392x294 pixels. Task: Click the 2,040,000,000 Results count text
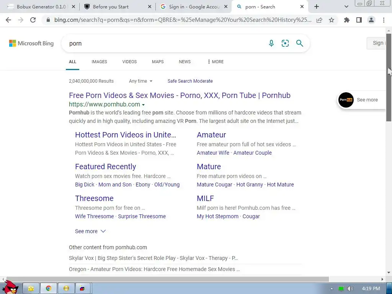[91, 81]
